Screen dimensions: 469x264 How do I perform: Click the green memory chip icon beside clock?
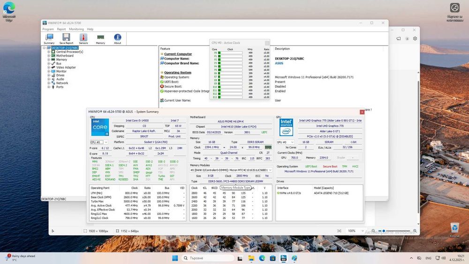point(268,147)
